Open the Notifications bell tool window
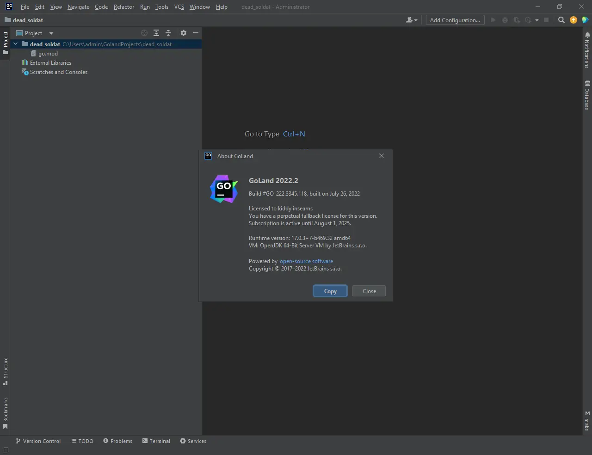Screen dimensions: 592x455 tap(587, 50)
